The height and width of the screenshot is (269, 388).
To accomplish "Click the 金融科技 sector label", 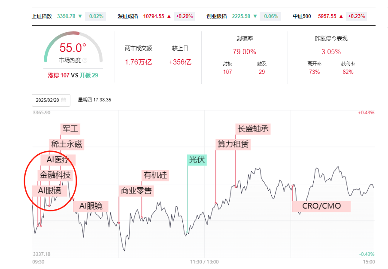I will (55, 175).
